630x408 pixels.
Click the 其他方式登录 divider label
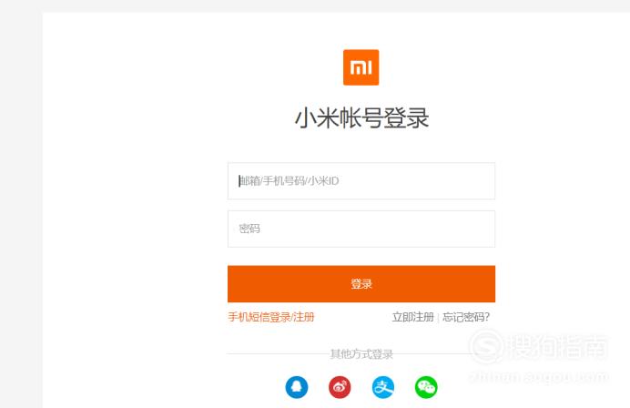coord(361,354)
